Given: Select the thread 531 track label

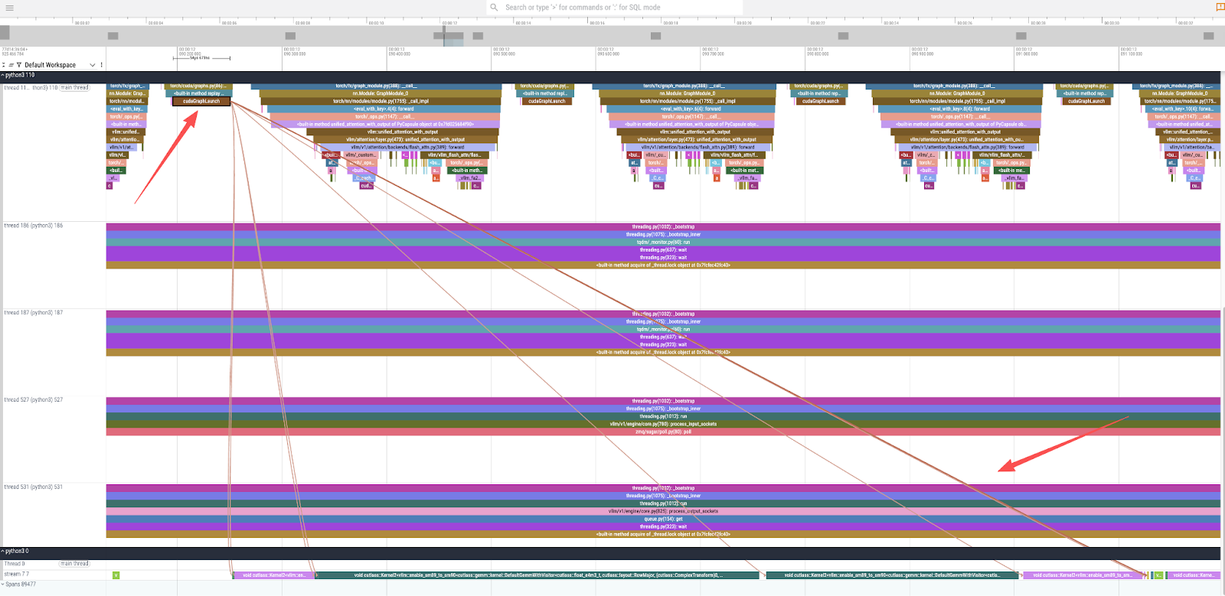Looking at the screenshot, I should click(34, 487).
